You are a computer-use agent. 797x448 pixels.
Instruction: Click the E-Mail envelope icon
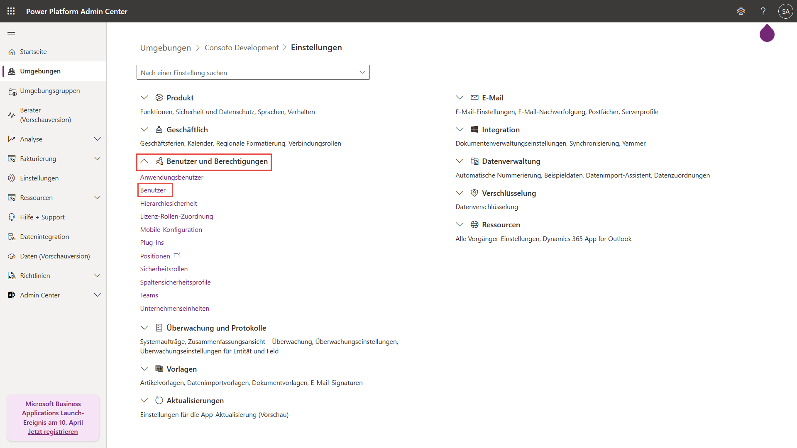474,97
